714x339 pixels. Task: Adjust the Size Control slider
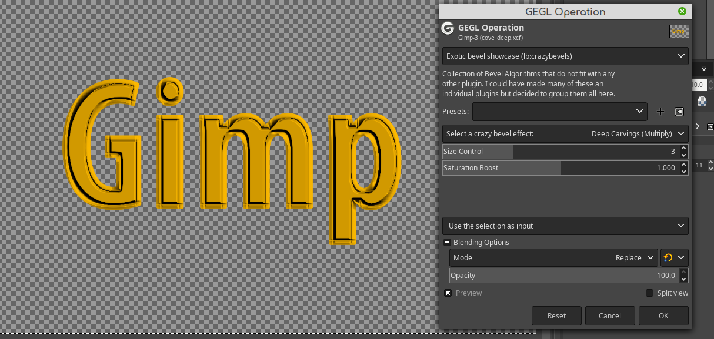point(560,151)
